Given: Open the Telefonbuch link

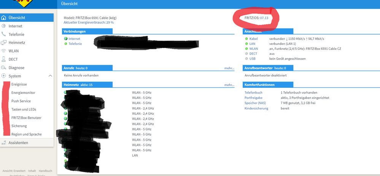Looking at the screenshot, I should click(x=253, y=92).
